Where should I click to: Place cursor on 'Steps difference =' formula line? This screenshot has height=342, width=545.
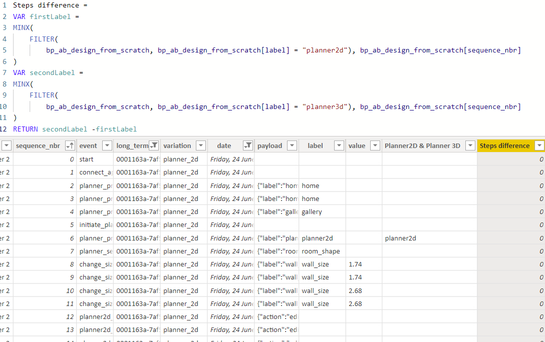point(50,5)
